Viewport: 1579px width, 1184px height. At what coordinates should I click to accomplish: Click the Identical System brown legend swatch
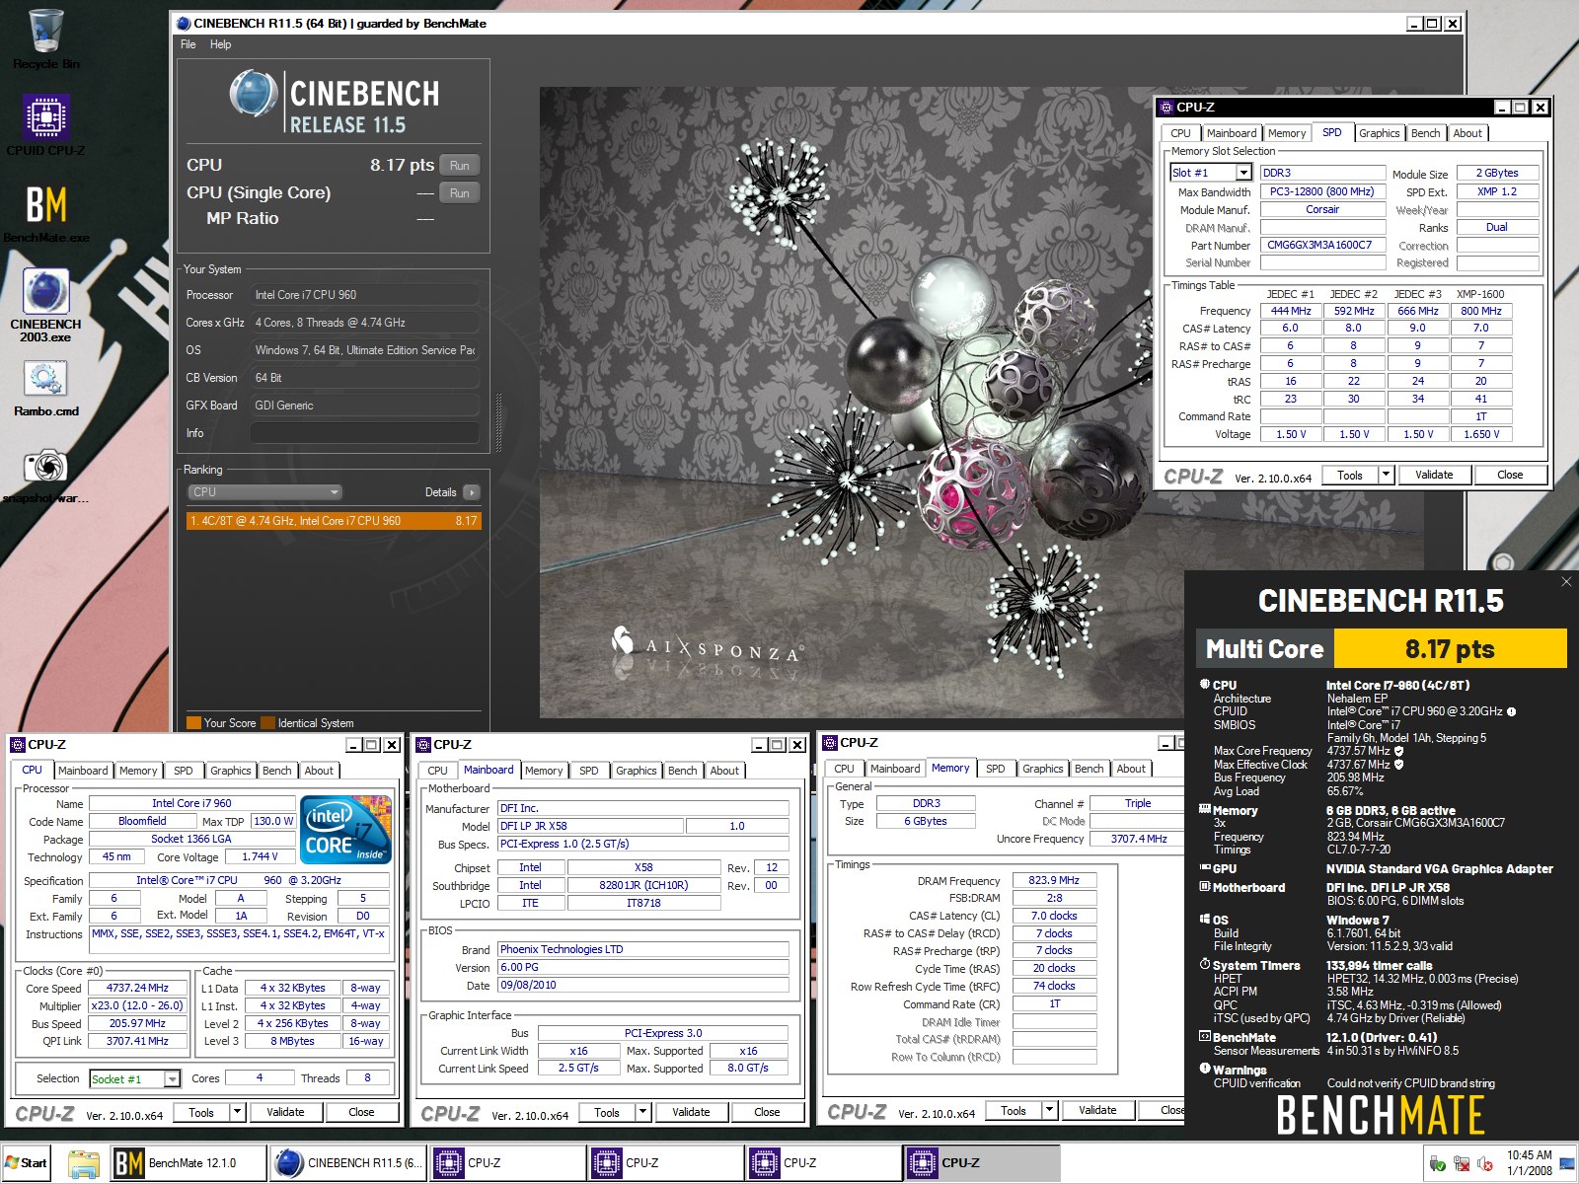pyautogui.click(x=267, y=723)
